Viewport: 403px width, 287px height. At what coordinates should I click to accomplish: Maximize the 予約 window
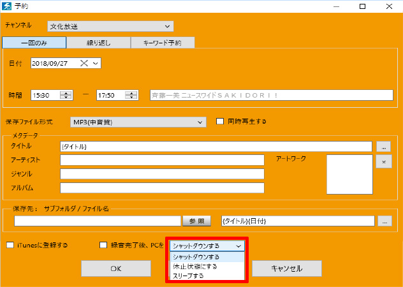[x=362, y=6]
